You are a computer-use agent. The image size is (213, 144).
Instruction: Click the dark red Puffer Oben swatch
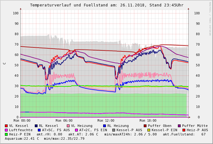[x=145, y=126]
